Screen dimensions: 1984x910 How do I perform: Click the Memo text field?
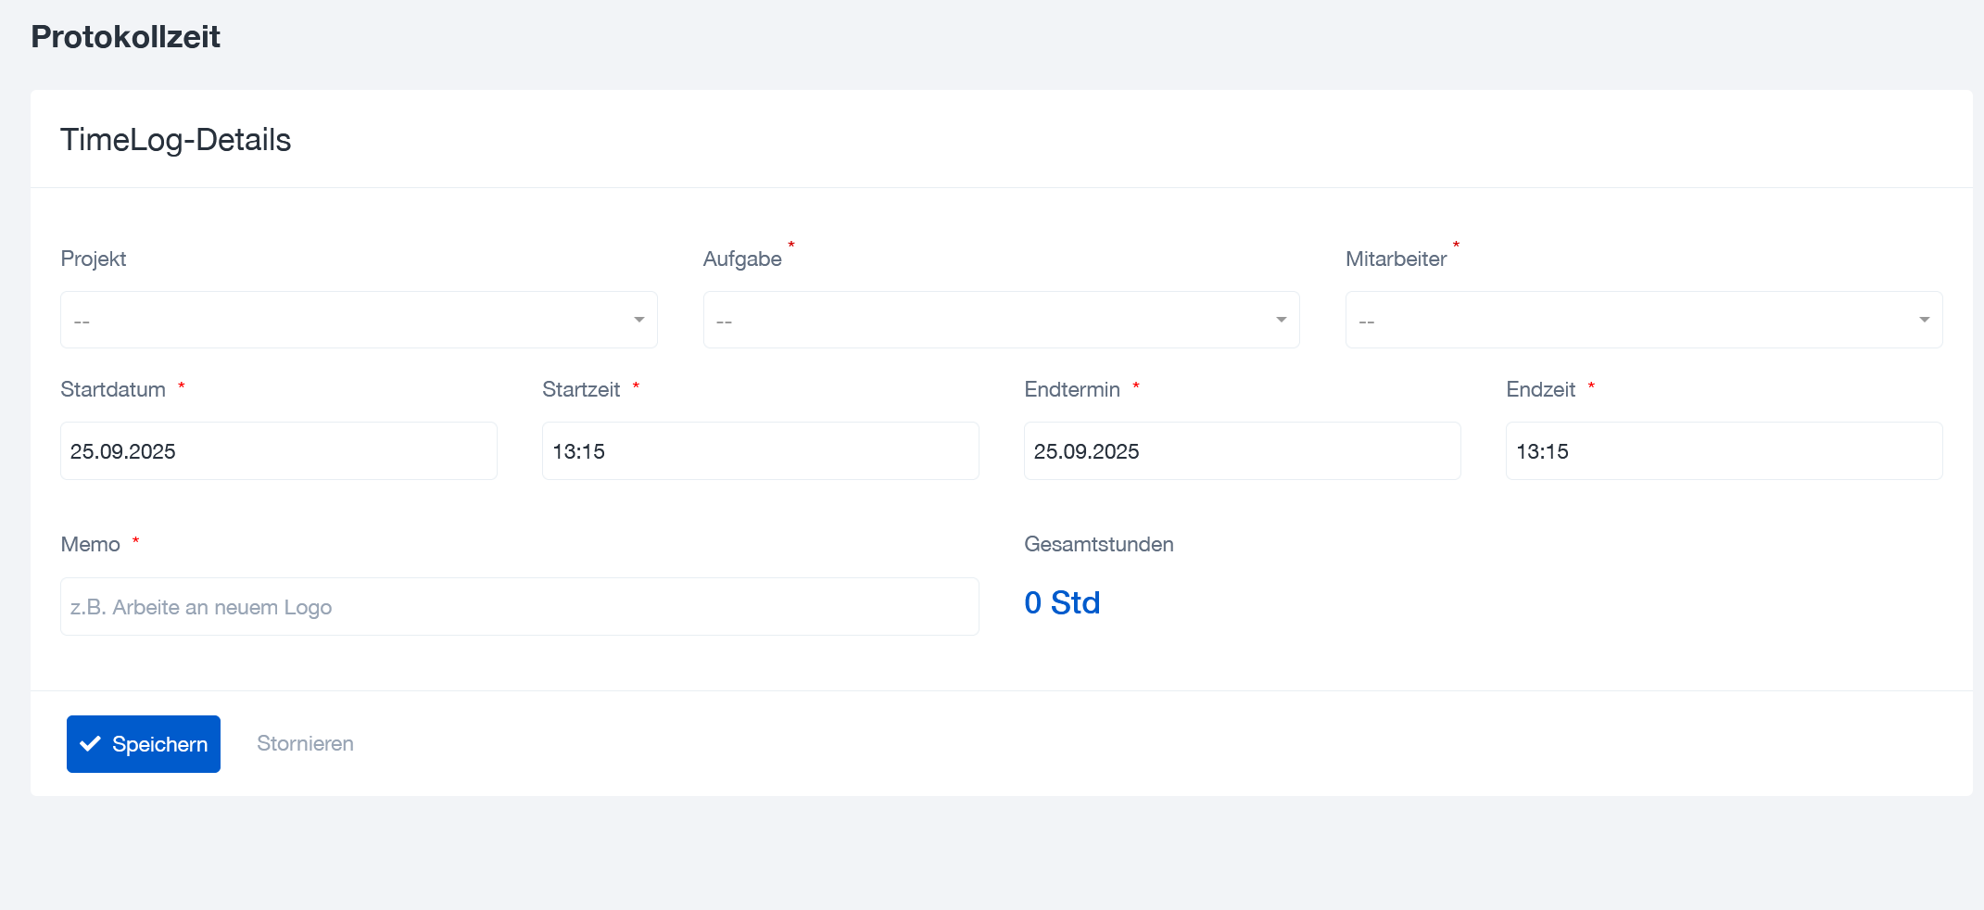[x=519, y=607]
